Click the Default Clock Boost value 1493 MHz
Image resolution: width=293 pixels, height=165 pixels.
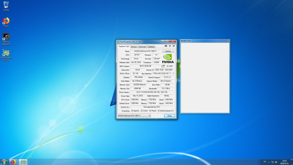click(x=169, y=103)
